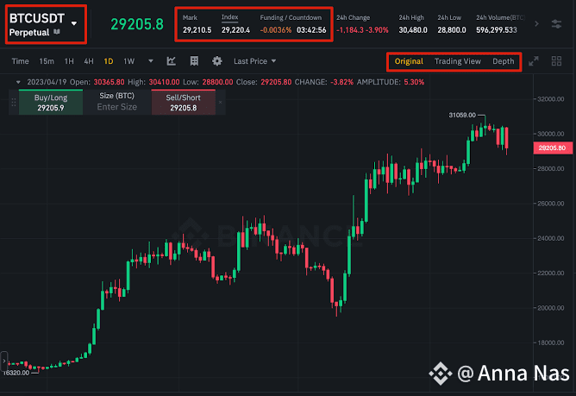Collapse the OHLC info row arrow
The height and width of the screenshot is (396, 576).
coord(18,82)
